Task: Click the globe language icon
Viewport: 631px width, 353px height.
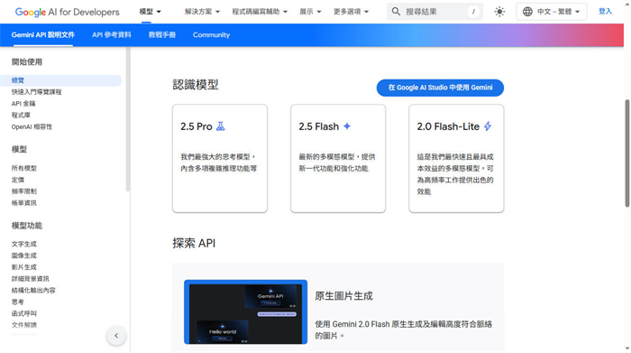Action: pyautogui.click(x=527, y=12)
